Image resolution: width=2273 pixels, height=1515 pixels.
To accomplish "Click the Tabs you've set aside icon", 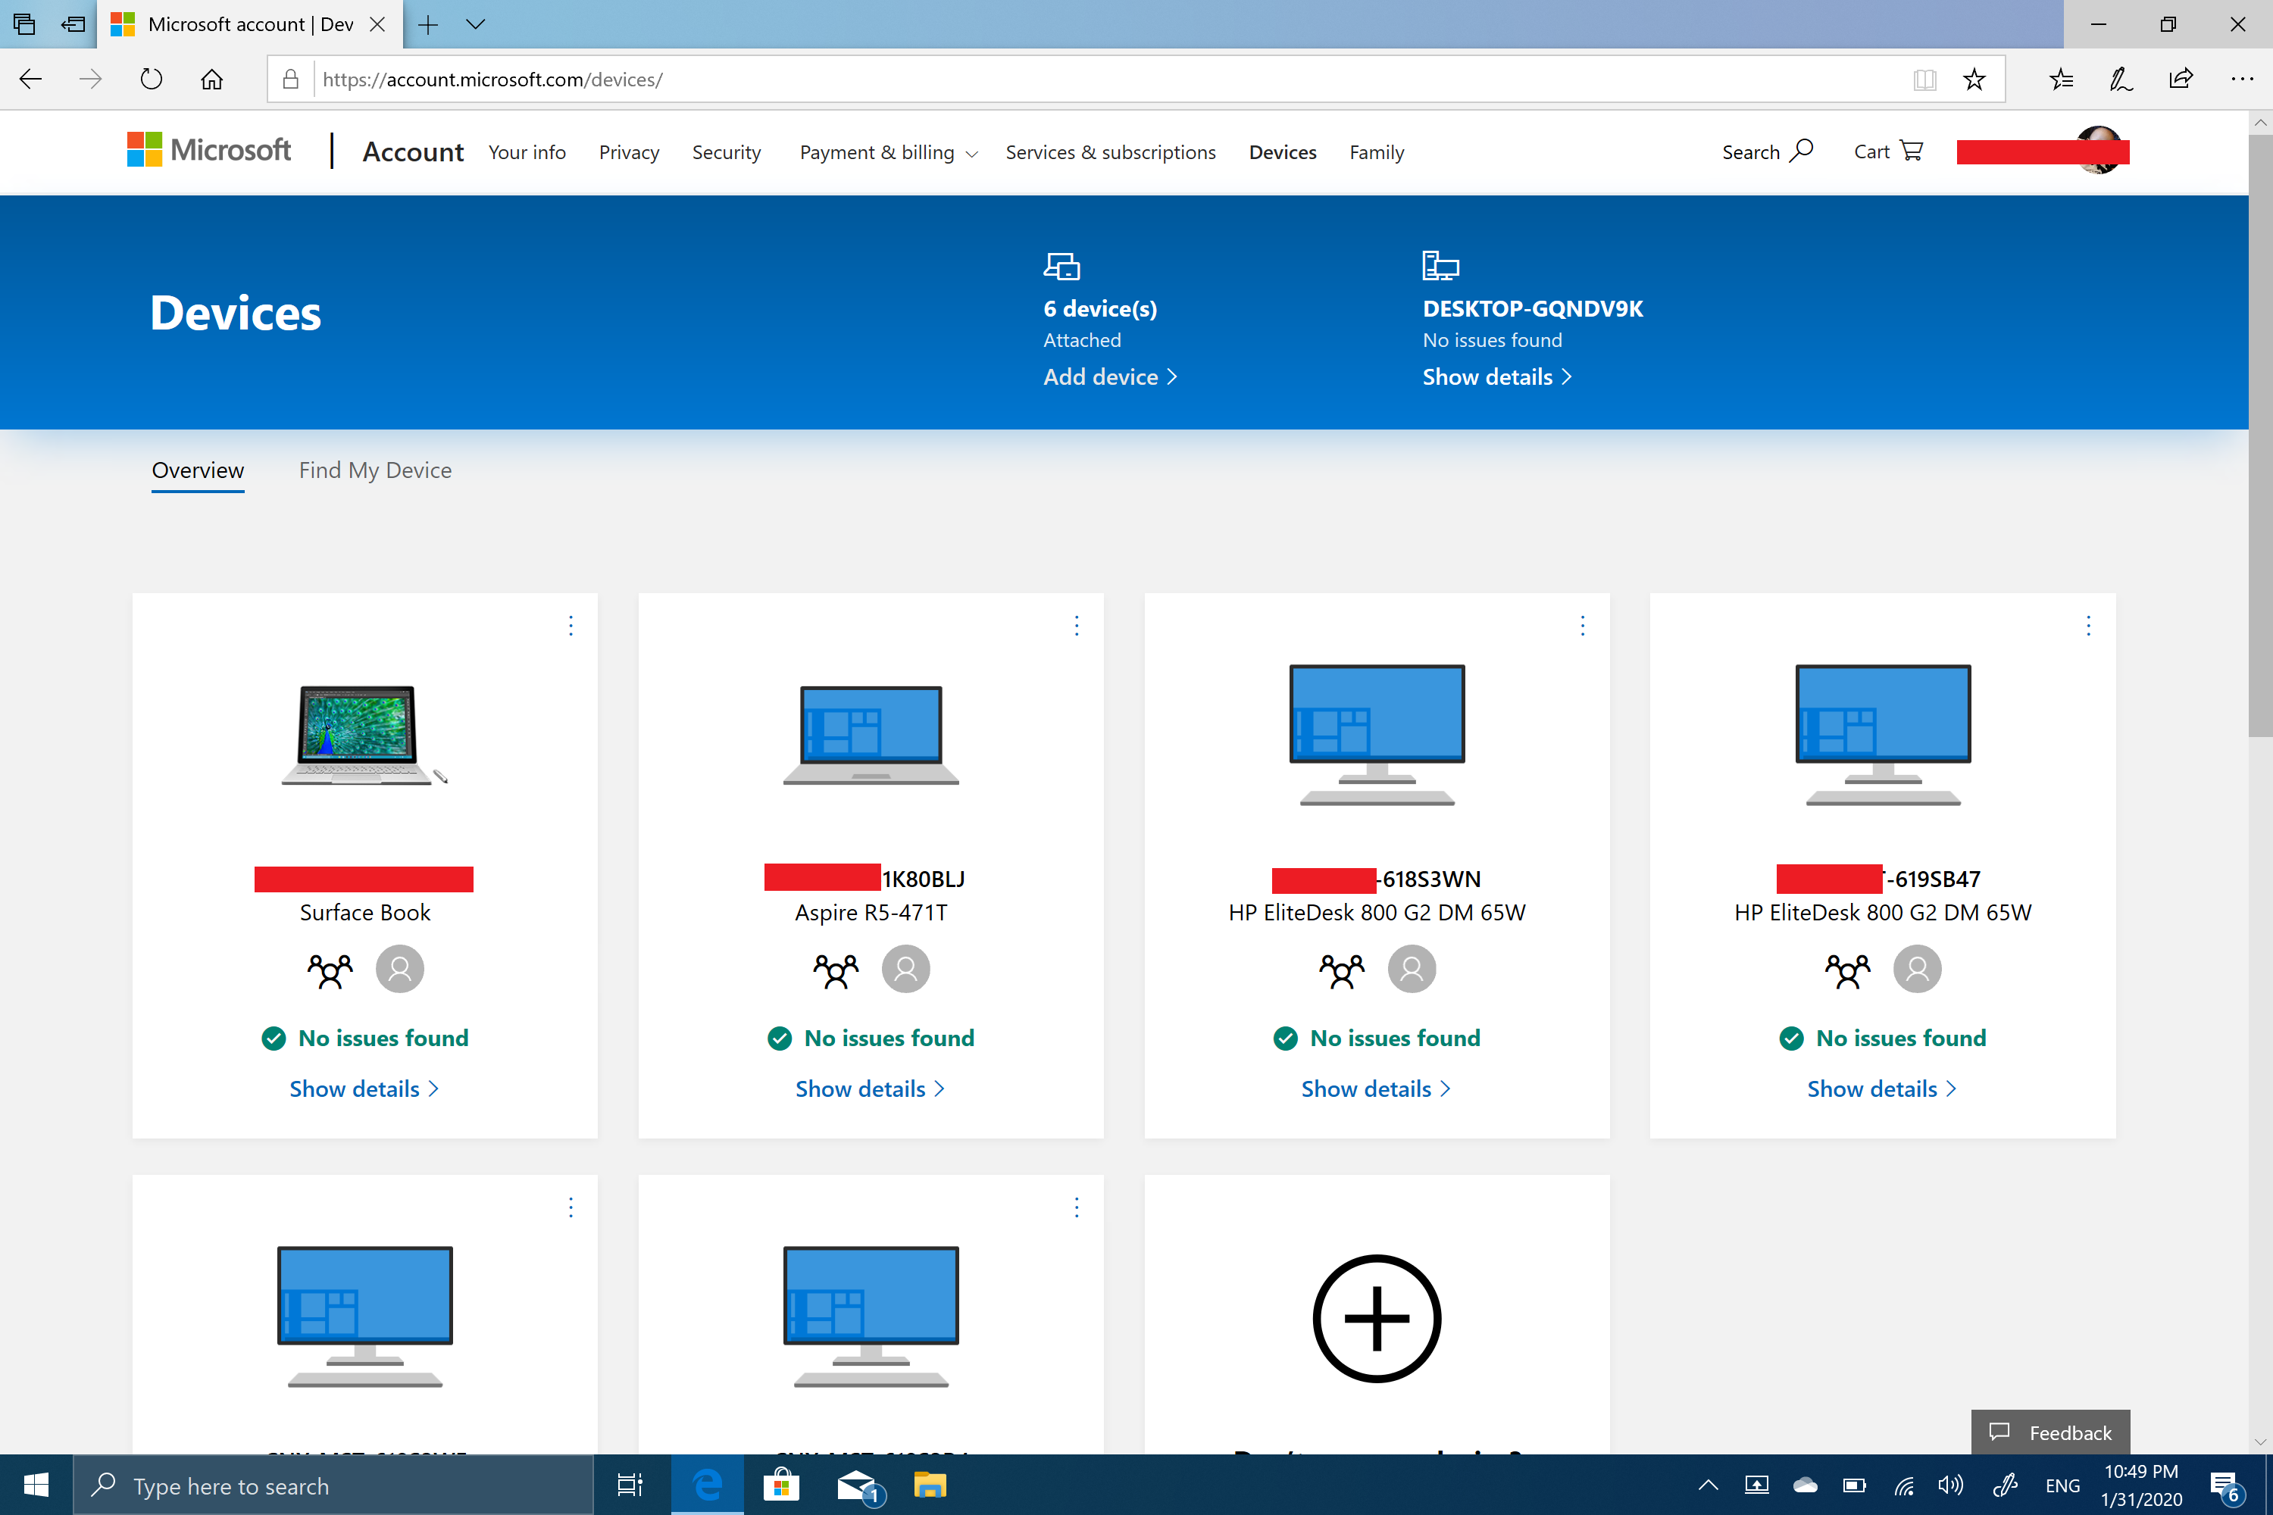I will pyautogui.click(x=24, y=24).
